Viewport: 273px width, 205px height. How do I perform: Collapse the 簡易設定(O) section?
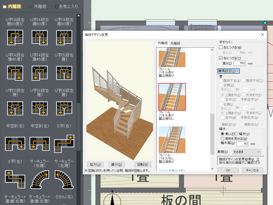click(x=228, y=71)
